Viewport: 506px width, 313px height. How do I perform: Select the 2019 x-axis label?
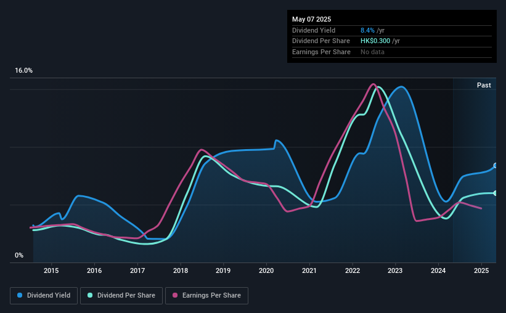[x=223, y=270]
